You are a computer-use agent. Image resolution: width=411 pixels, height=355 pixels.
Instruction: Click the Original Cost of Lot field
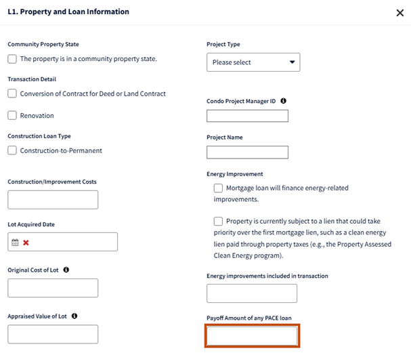pyautogui.click(x=53, y=288)
